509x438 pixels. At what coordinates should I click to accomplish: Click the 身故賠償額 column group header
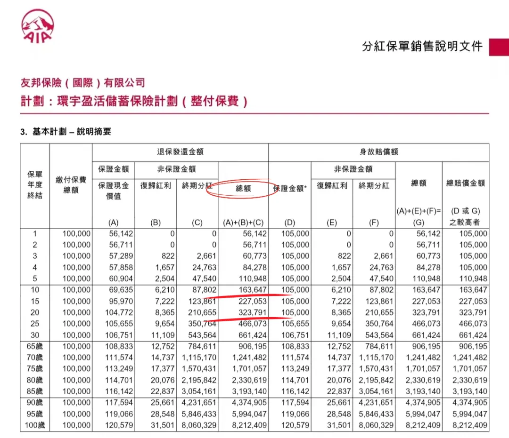[x=379, y=152]
